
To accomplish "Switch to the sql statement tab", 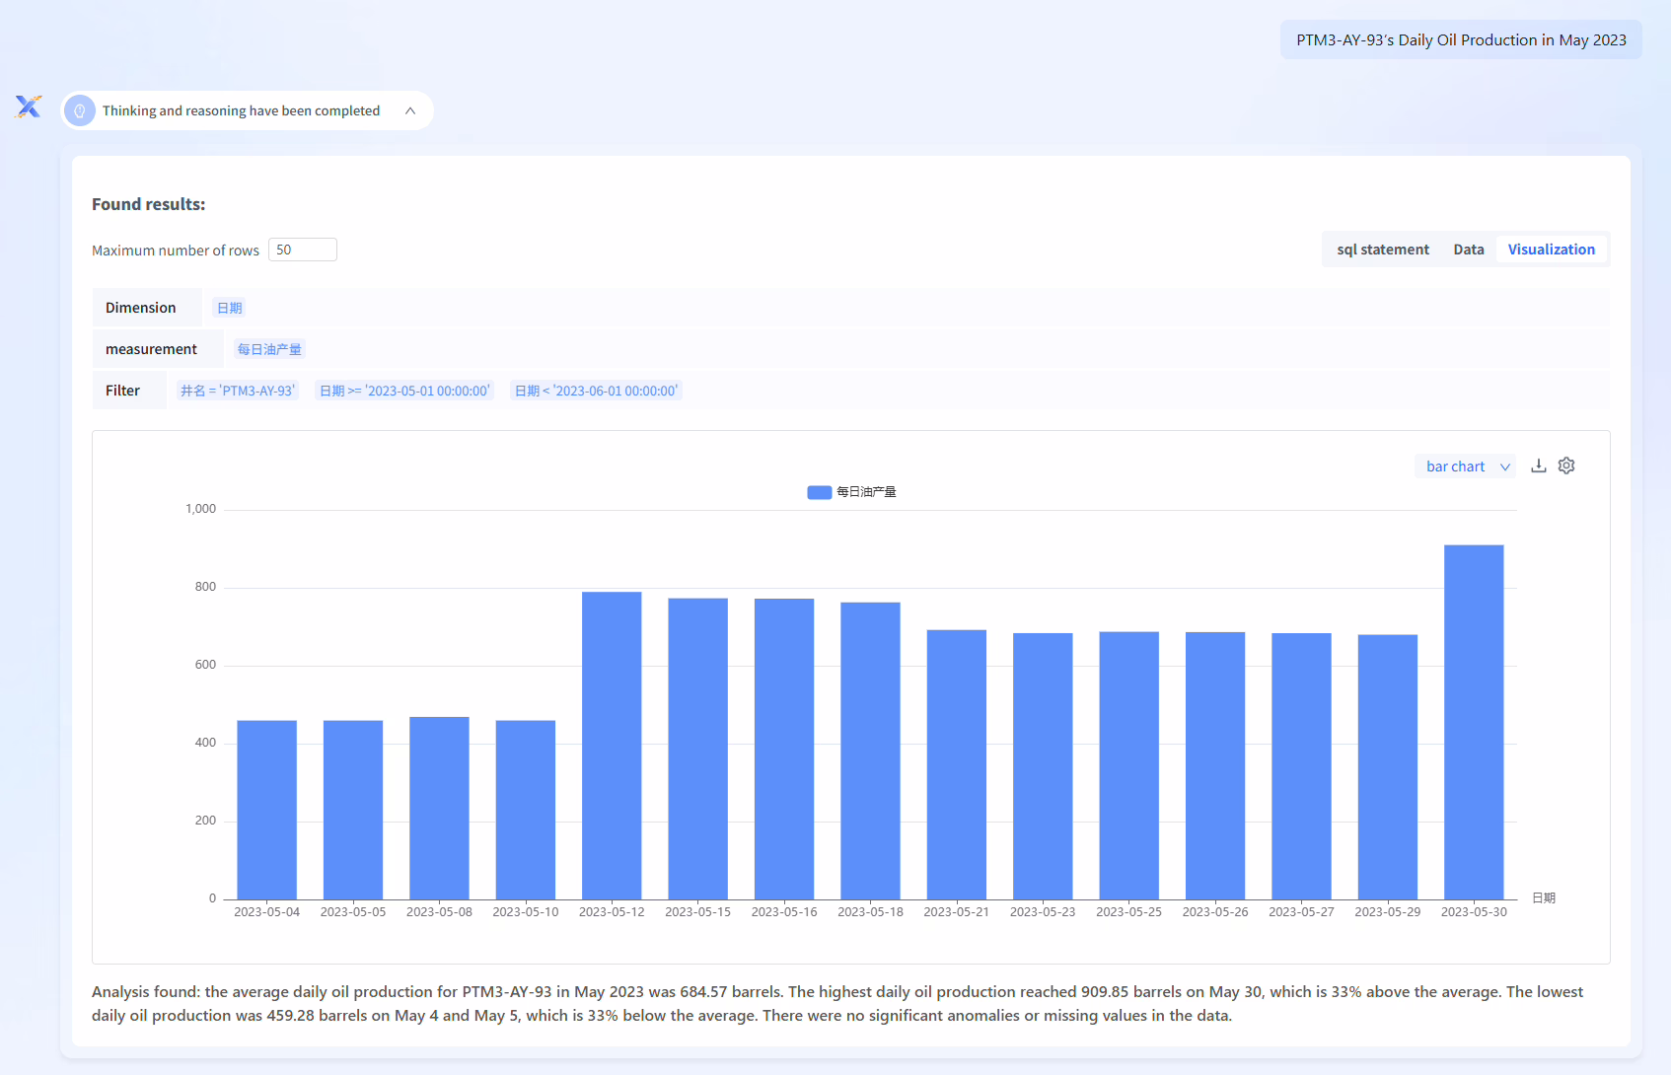I will click(1382, 250).
